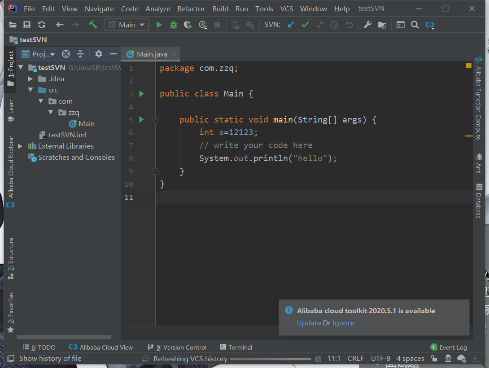Collapse the zzq package
This screenshot has width=489, height=368.
pos(51,112)
